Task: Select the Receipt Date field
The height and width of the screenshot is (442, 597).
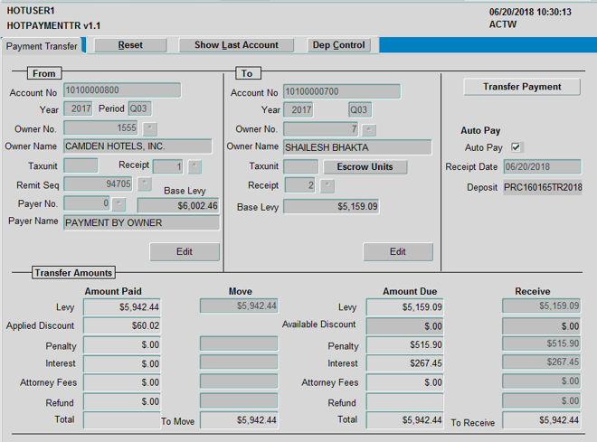Action: [539, 167]
